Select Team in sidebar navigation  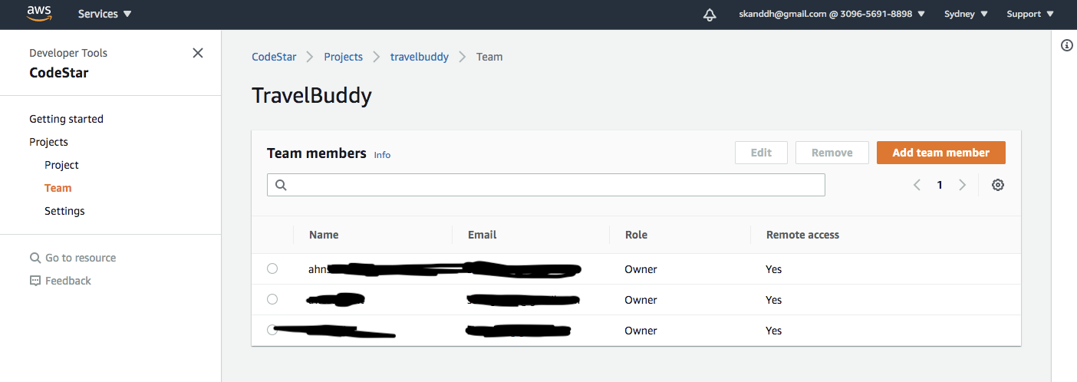point(58,188)
